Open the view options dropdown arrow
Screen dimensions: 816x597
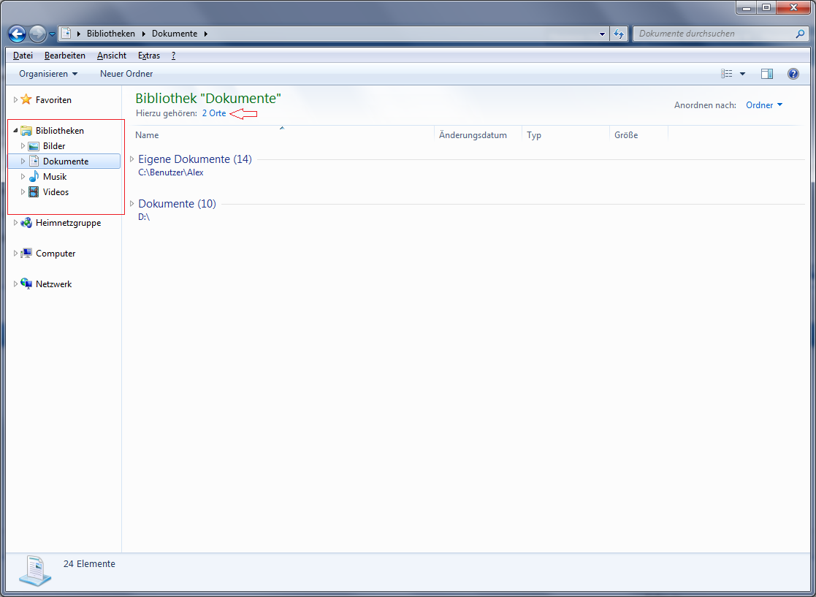tap(743, 74)
